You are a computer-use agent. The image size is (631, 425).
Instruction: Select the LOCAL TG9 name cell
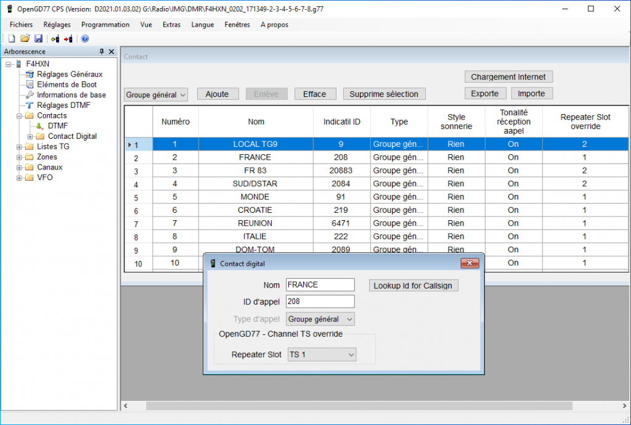[x=256, y=144]
